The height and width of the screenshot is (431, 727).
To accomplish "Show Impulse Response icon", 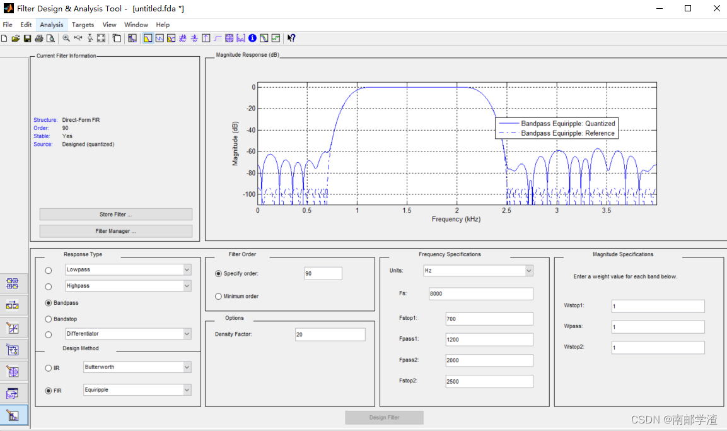I will [206, 38].
